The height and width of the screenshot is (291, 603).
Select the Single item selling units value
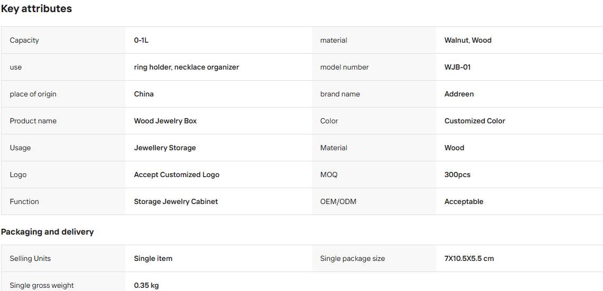[x=153, y=259]
